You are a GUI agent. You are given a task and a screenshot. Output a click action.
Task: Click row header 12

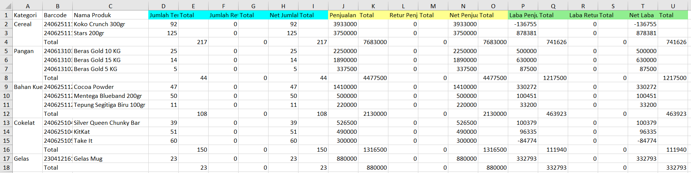pyautogui.click(x=6, y=114)
